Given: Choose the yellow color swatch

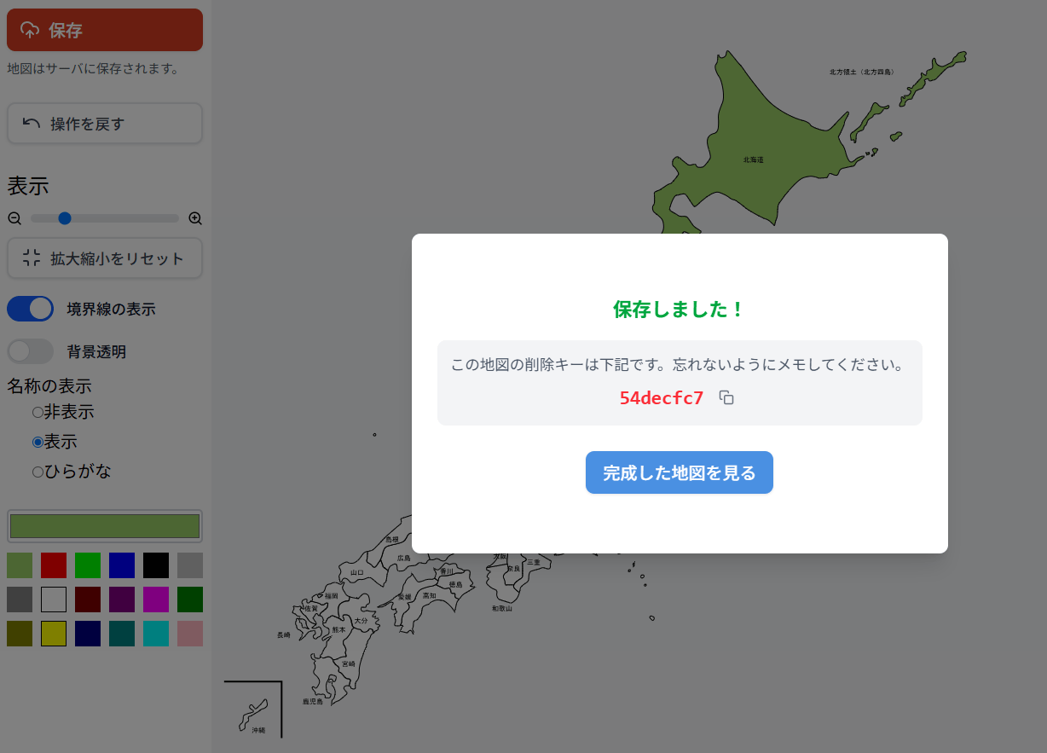Looking at the screenshot, I should click(x=54, y=634).
